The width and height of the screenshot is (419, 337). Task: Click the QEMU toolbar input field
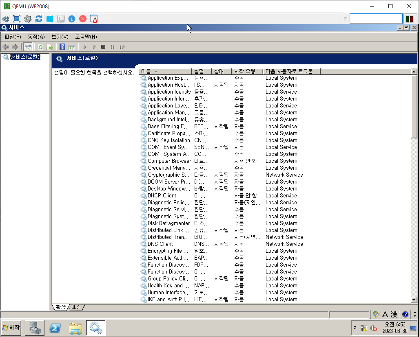[376, 19]
